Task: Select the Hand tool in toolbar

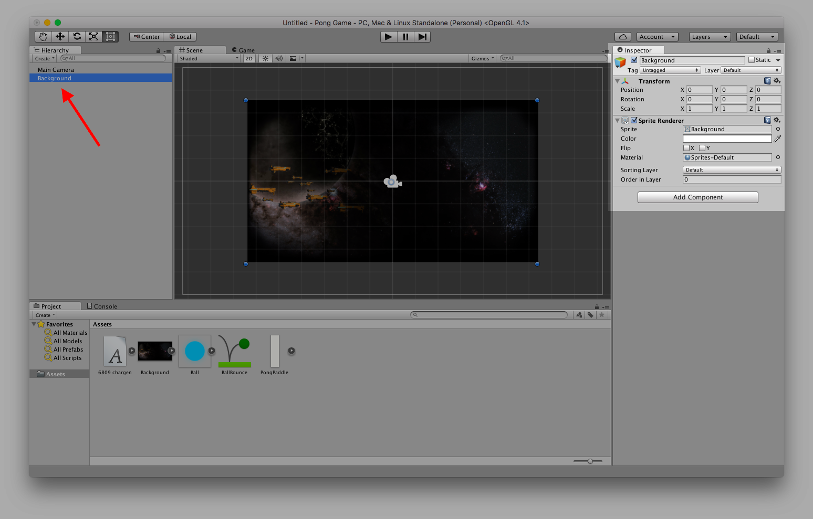Action: (43, 37)
